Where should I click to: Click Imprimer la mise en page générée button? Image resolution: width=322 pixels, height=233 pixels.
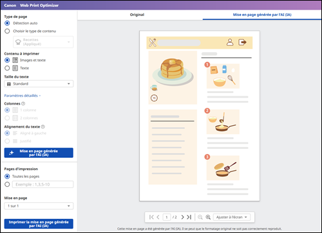[39, 224]
